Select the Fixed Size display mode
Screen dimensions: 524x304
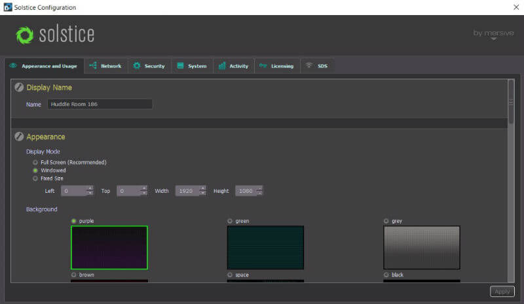35,178
